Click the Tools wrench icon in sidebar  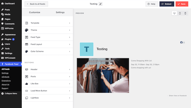[3, 49]
